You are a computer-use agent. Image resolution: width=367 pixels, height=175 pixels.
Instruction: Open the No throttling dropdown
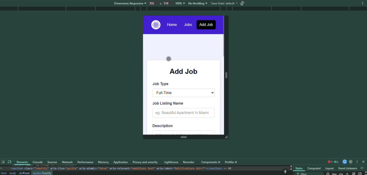198,4
